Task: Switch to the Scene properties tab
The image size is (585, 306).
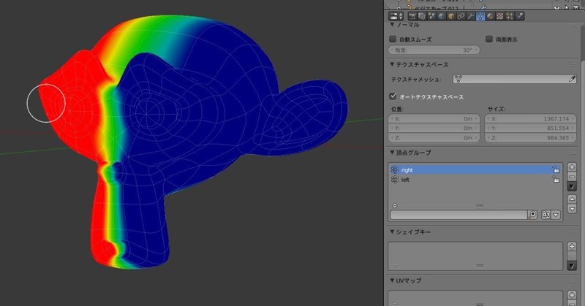Action: [x=431, y=16]
